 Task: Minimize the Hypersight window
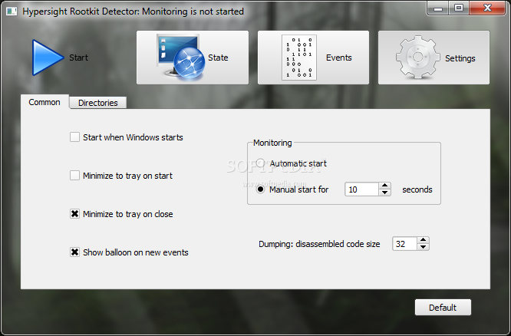click(438, 8)
